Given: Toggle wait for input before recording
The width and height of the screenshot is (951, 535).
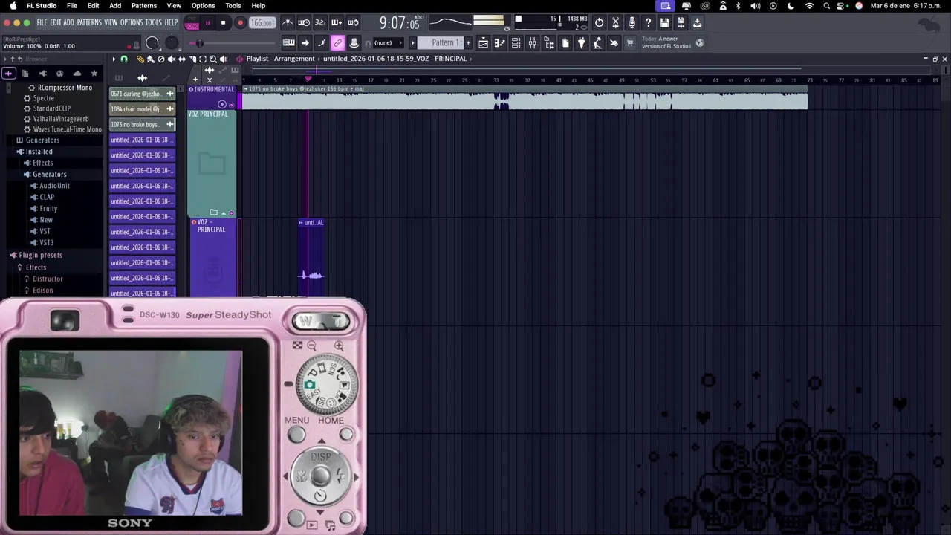Looking at the screenshot, I should click(304, 23).
